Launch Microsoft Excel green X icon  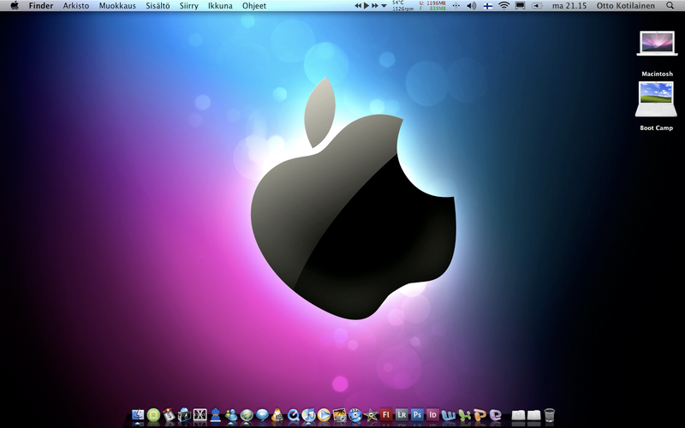click(x=464, y=415)
